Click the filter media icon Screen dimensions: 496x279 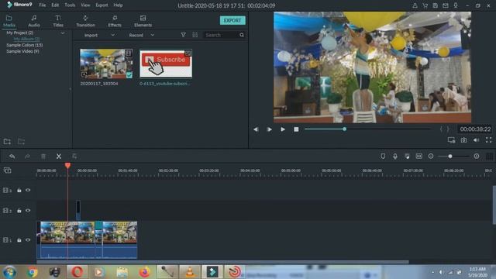coord(183,35)
